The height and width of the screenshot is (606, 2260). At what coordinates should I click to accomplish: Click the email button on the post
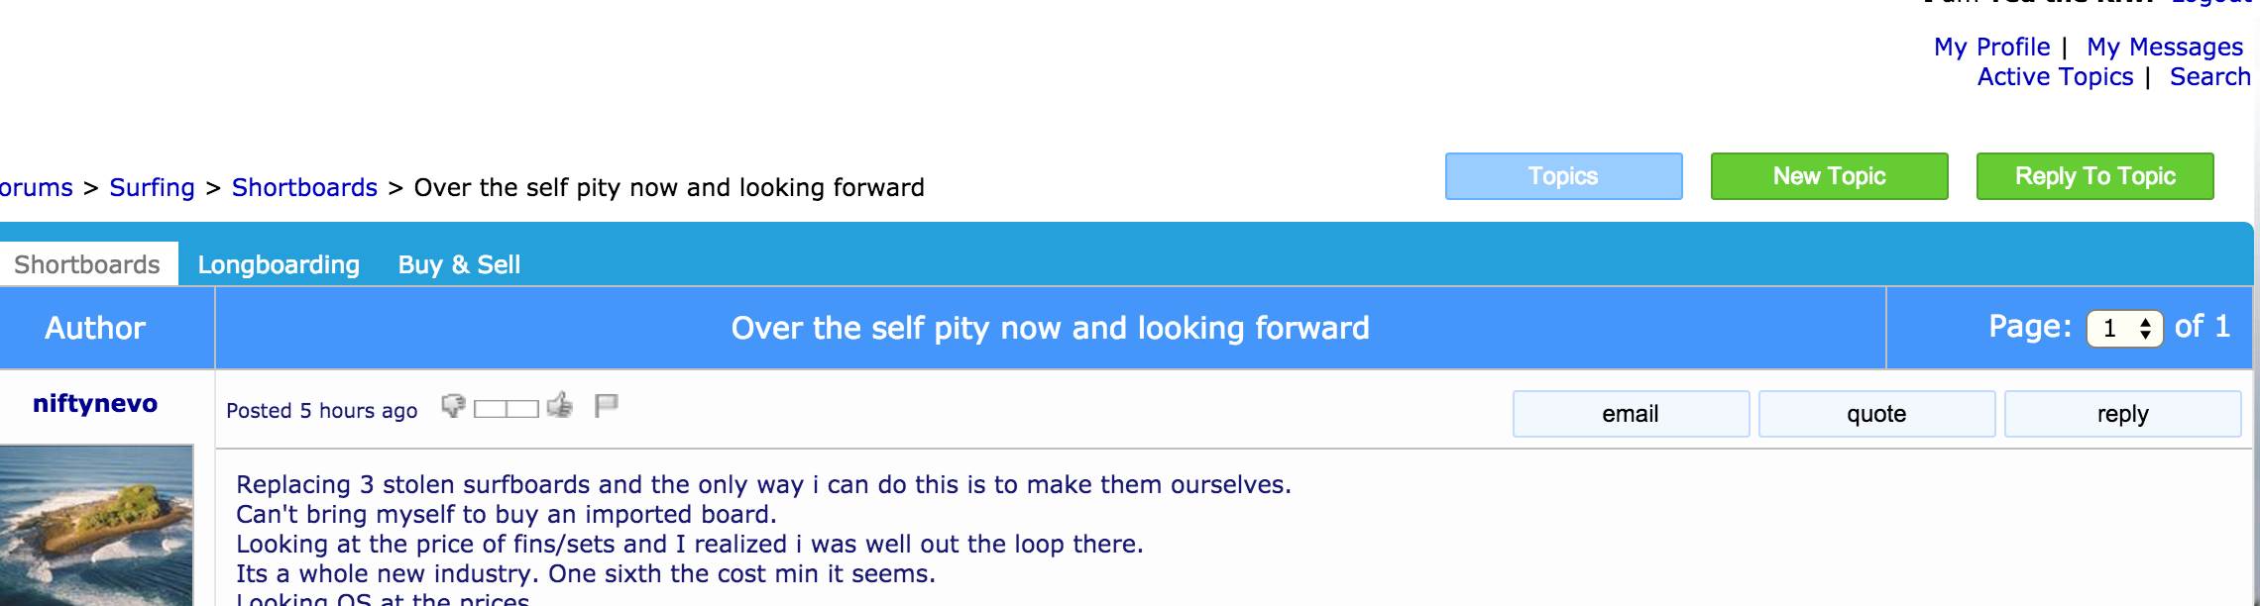(x=1631, y=414)
